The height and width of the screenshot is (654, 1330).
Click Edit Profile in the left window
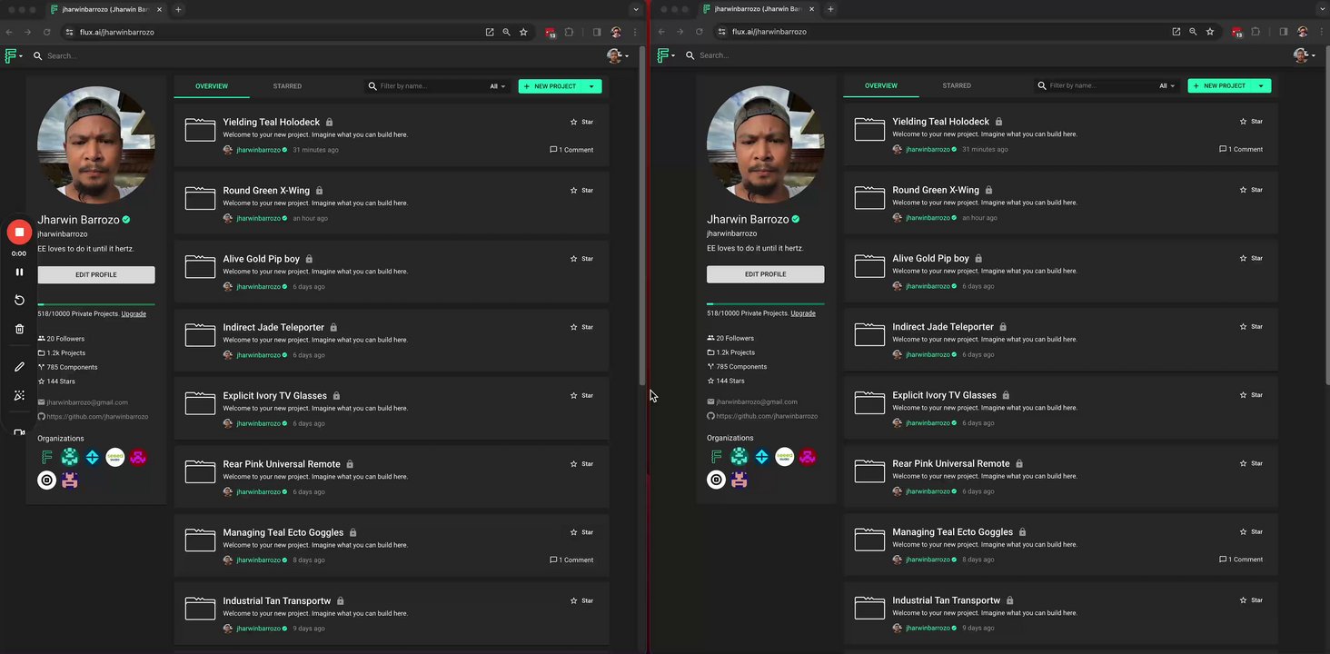pyautogui.click(x=96, y=274)
